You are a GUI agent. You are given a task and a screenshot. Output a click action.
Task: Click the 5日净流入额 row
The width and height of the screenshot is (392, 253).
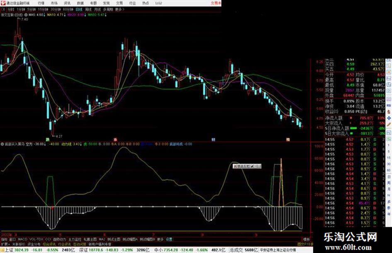tap(355, 128)
